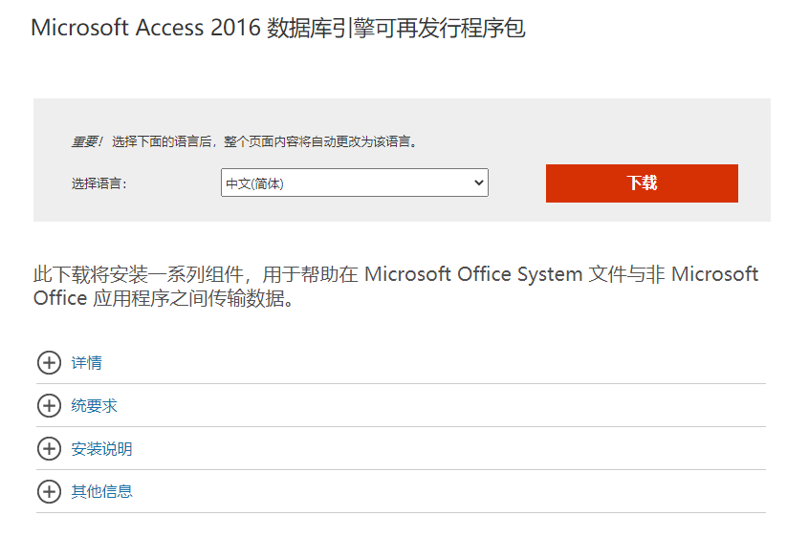Click 数据库引擎可再发行程序包 in the heading
The image size is (809, 537).
[x=397, y=28]
